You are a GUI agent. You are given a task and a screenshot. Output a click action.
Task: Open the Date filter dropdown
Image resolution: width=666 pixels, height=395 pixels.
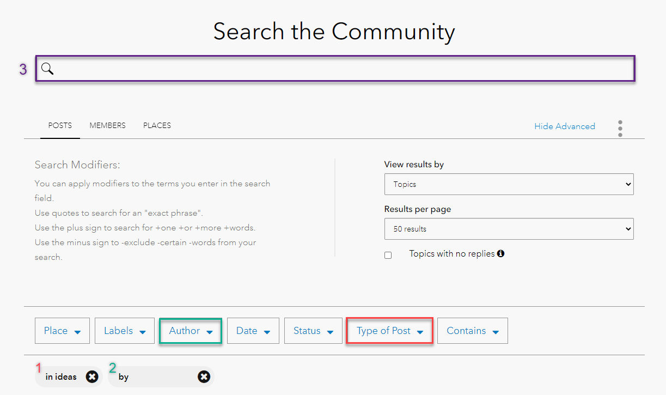click(x=253, y=331)
